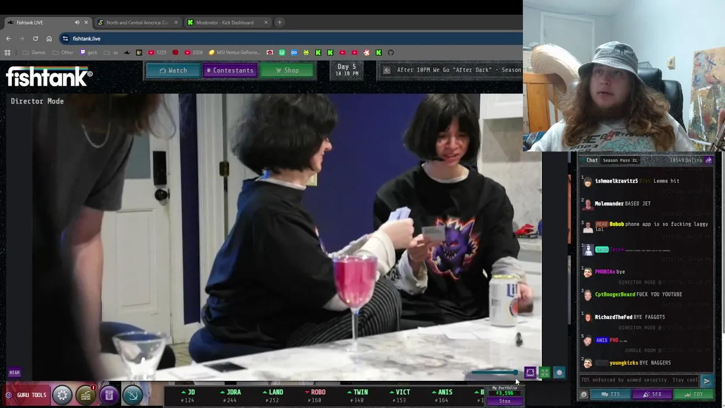Open the Guru Tools settings gear icon
This screenshot has width=725, height=408.
(x=62, y=395)
